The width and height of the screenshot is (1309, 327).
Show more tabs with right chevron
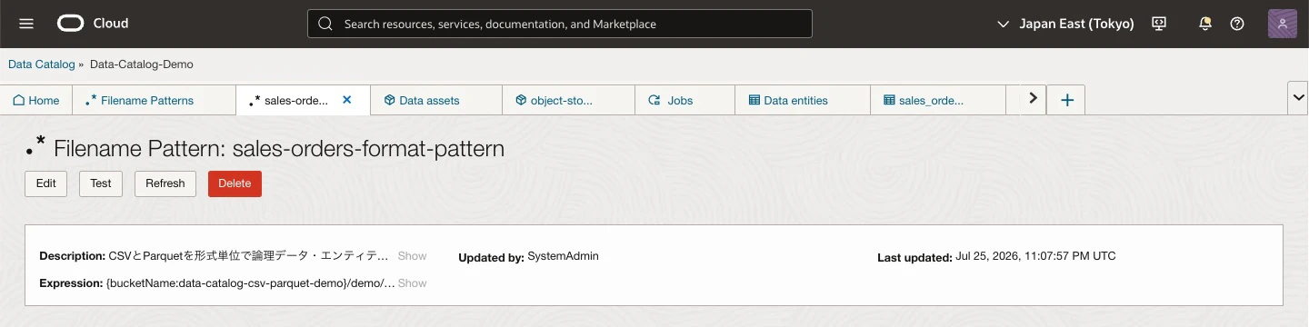click(x=1032, y=98)
